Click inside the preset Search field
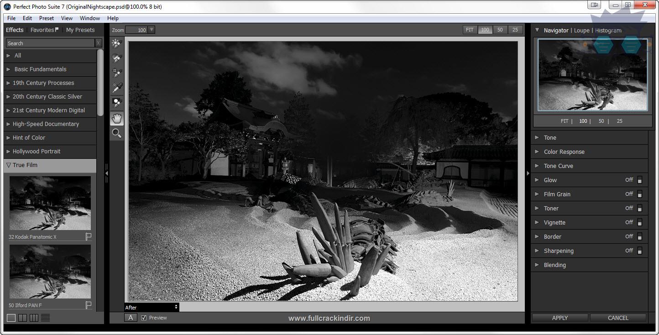The height and width of the screenshot is (335, 659). coord(50,43)
